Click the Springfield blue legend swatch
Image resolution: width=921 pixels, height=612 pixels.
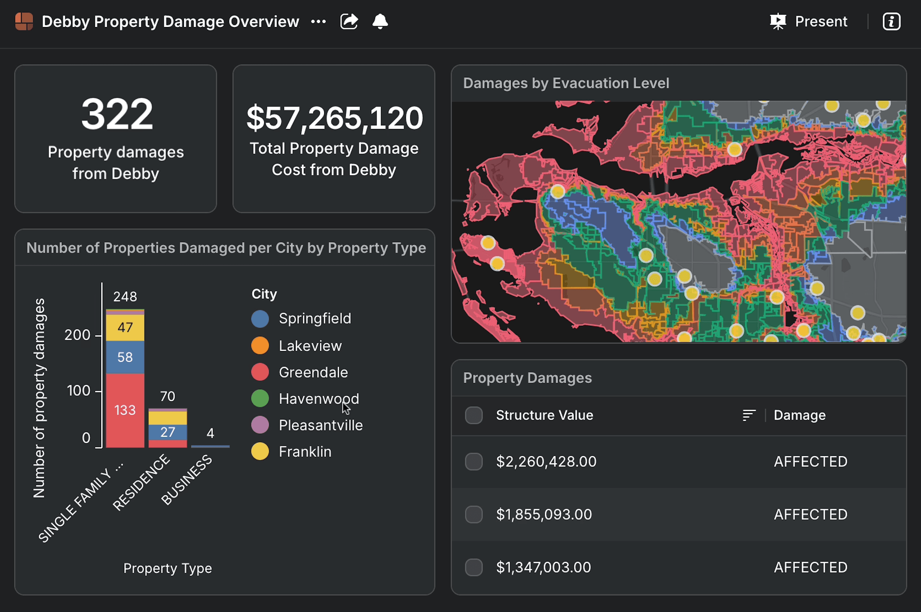(x=260, y=319)
